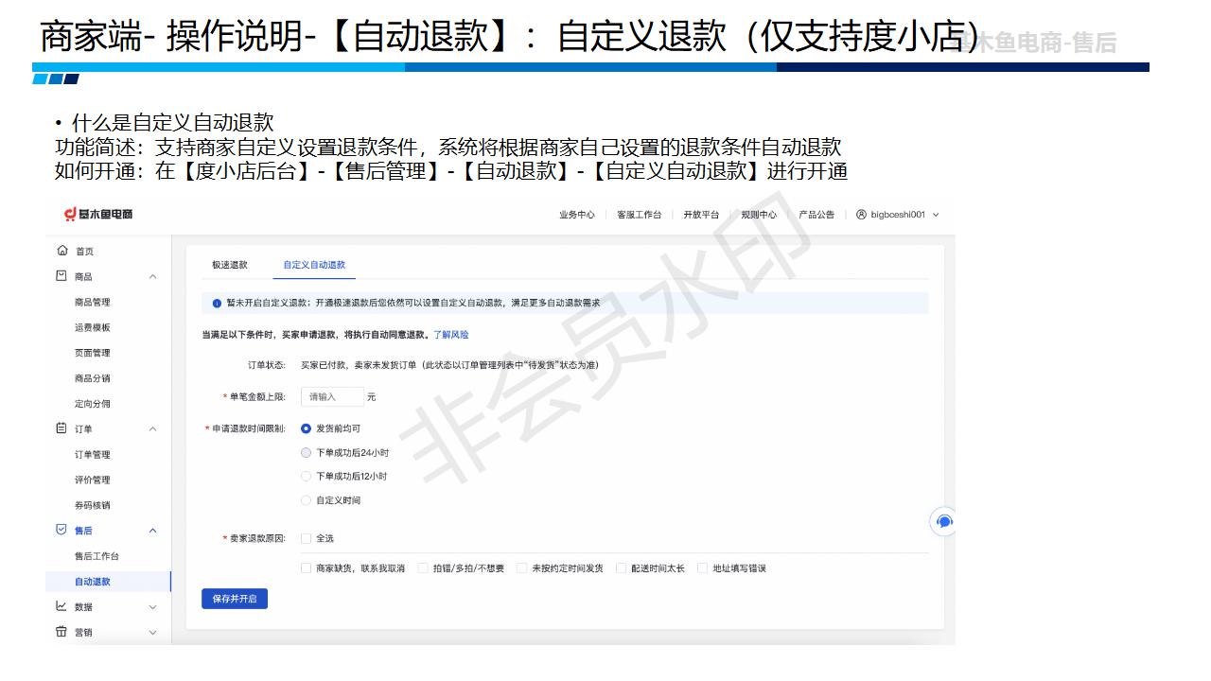Click the blue info icon in notice banner
The height and width of the screenshot is (681, 1211).
click(217, 304)
